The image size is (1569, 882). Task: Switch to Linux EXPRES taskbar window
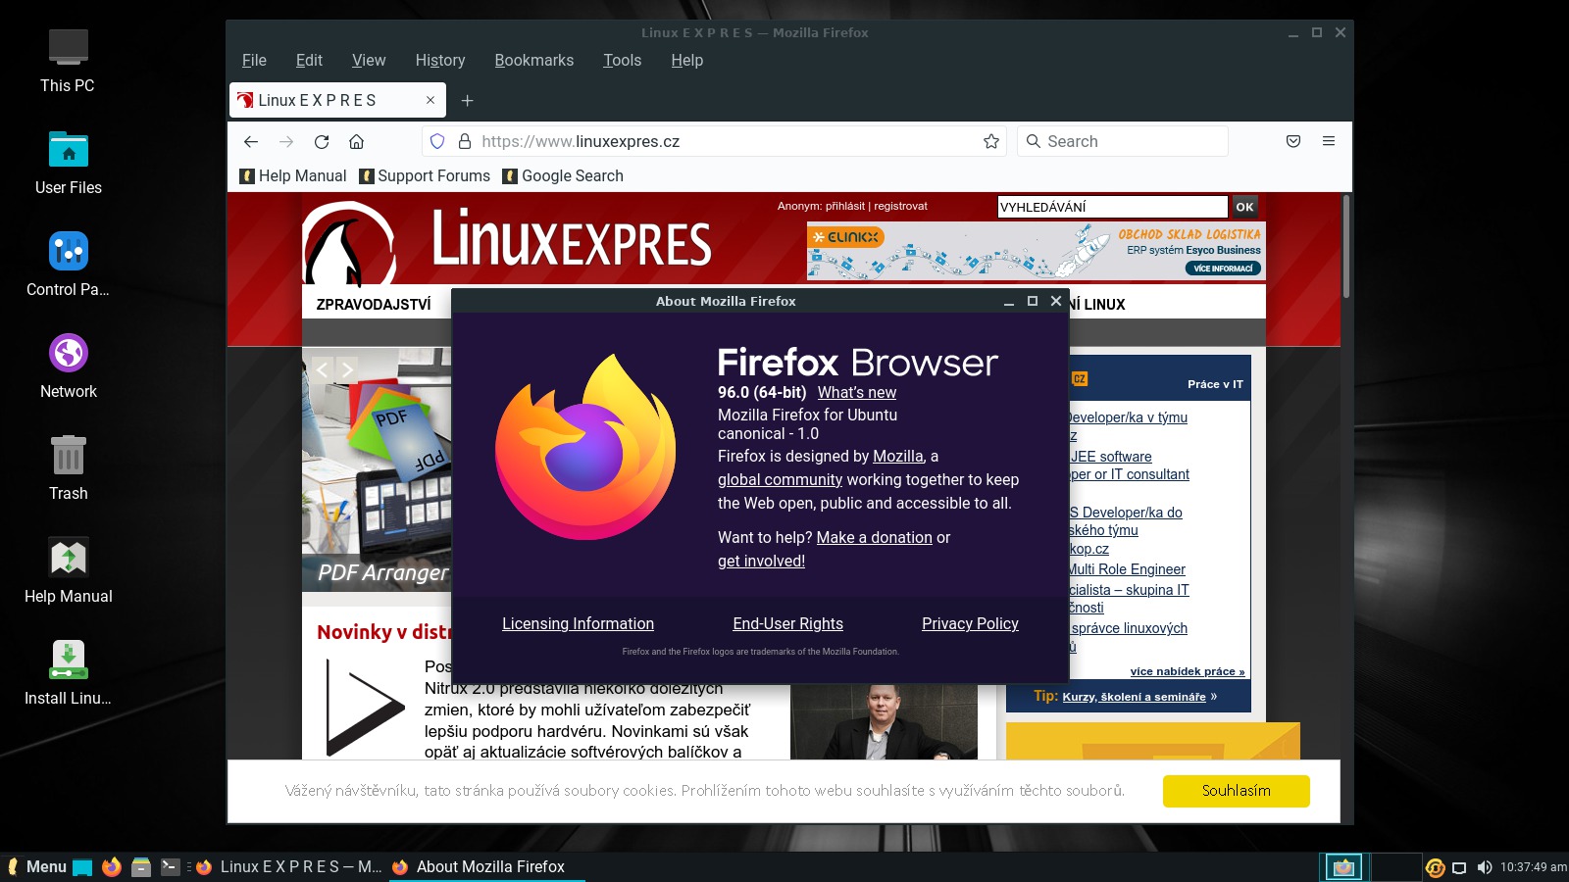click(x=289, y=866)
